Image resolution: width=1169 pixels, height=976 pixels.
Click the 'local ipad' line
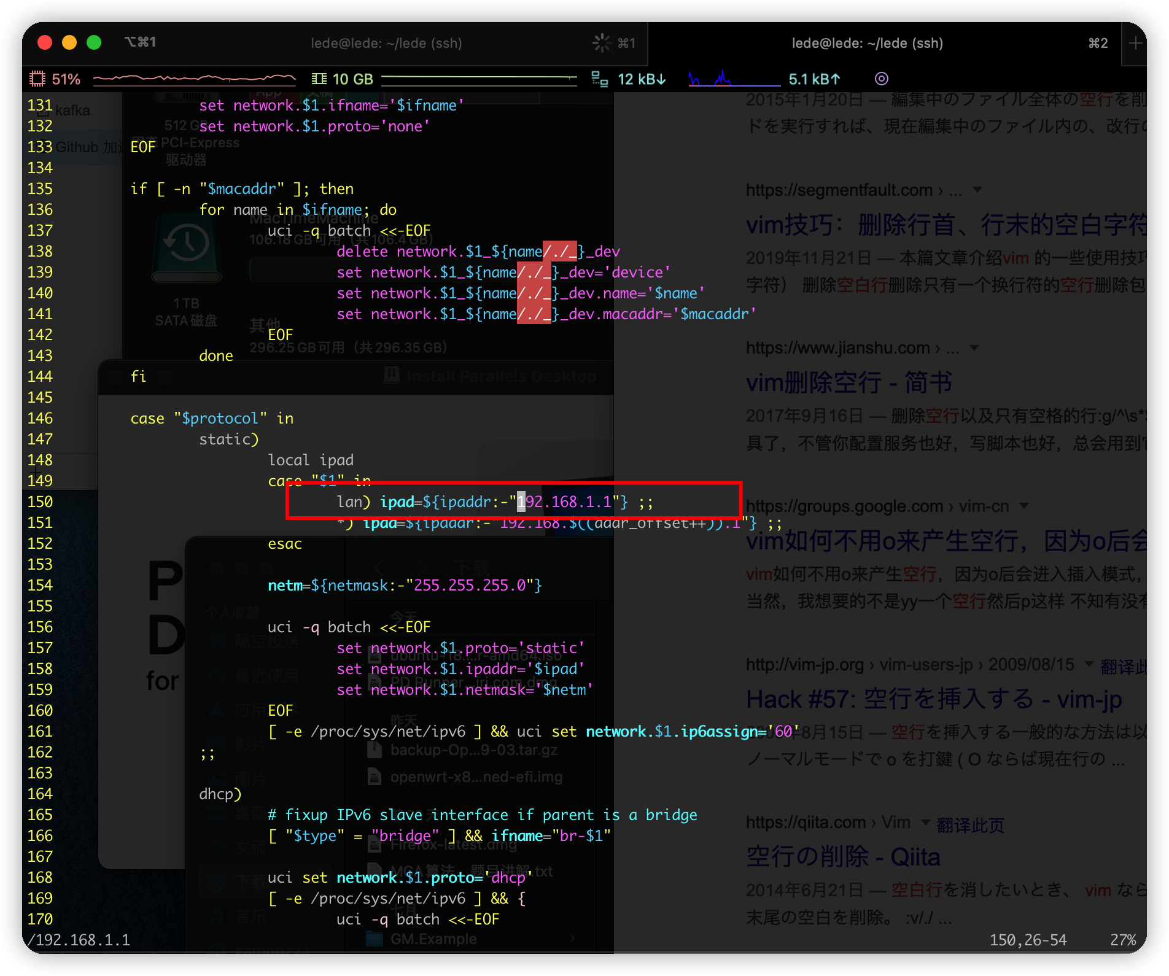click(x=311, y=460)
